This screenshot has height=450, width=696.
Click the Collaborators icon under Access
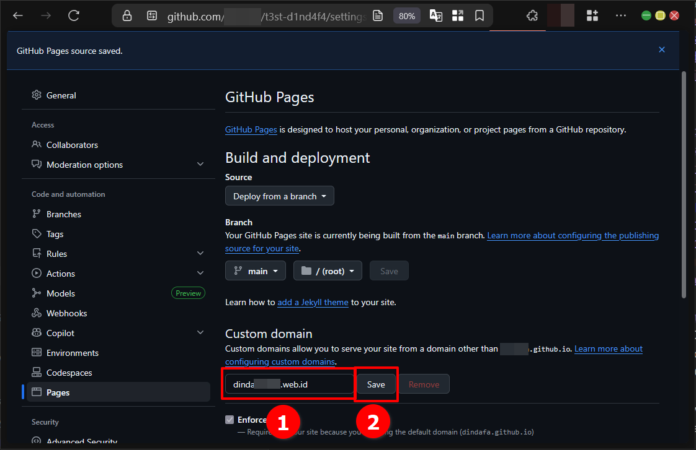(36, 144)
